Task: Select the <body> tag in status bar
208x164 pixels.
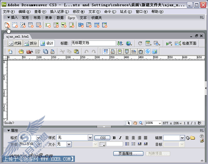Action: pos(9,123)
